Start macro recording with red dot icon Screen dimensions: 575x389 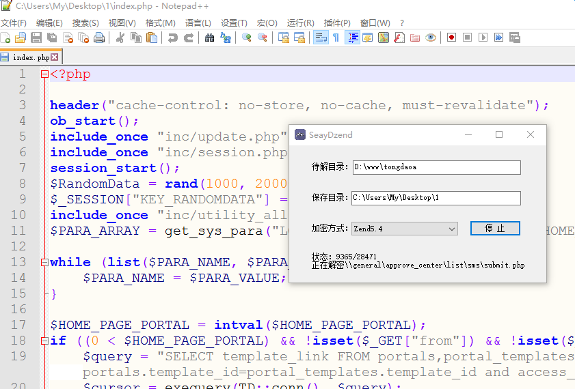pos(452,38)
